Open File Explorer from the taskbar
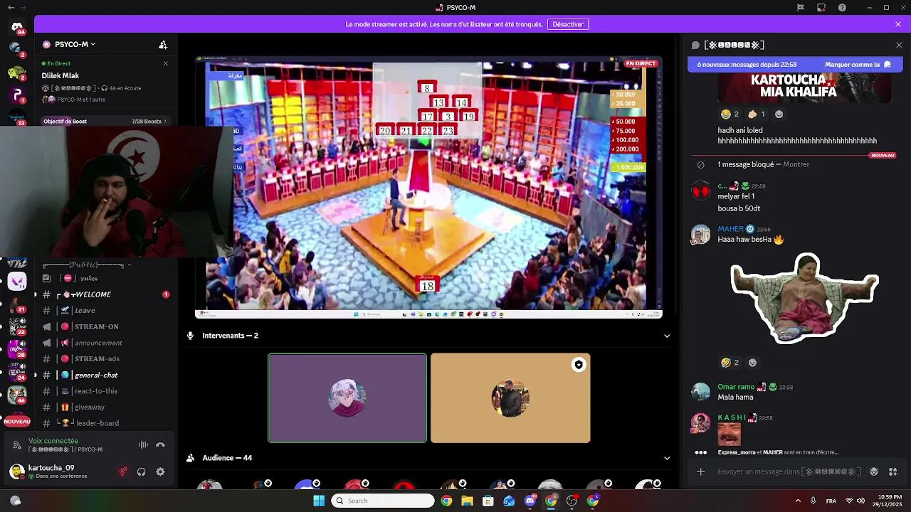This screenshot has height=512, width=911. point(467,501)
